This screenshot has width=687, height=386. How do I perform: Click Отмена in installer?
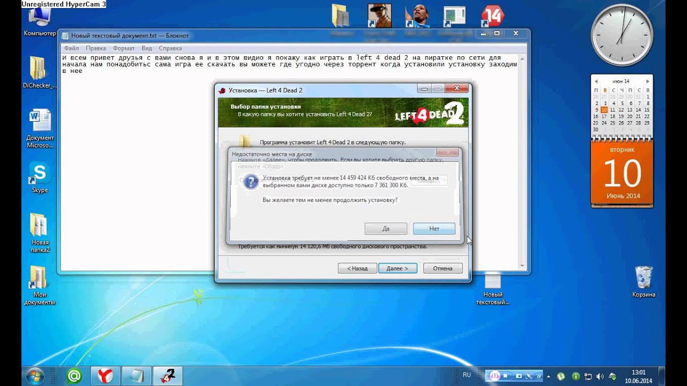point(443,268)
